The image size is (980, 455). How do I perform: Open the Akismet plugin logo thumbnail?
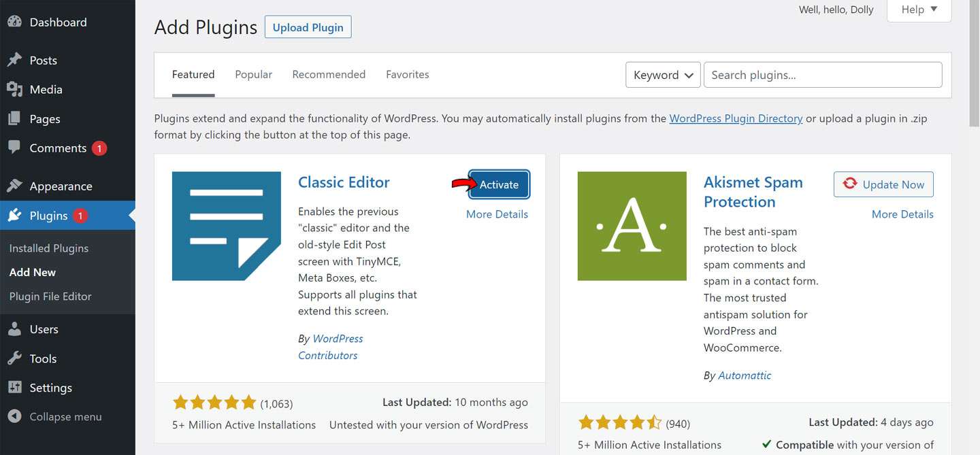tap(632, 226)
